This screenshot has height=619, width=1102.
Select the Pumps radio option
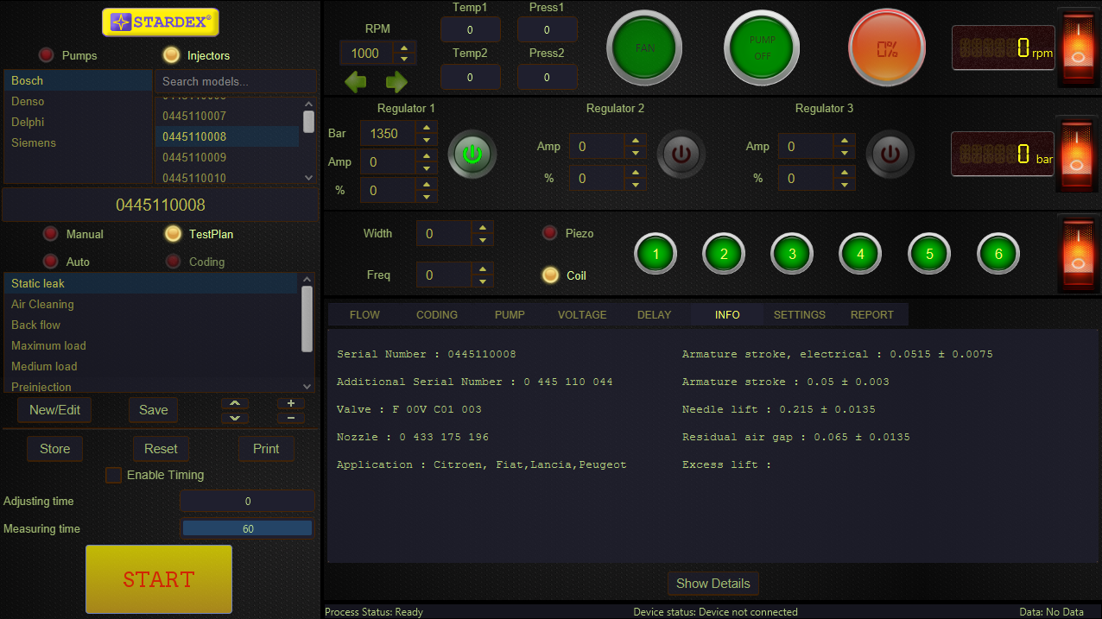pyautogui.click(x=46, y=55)
